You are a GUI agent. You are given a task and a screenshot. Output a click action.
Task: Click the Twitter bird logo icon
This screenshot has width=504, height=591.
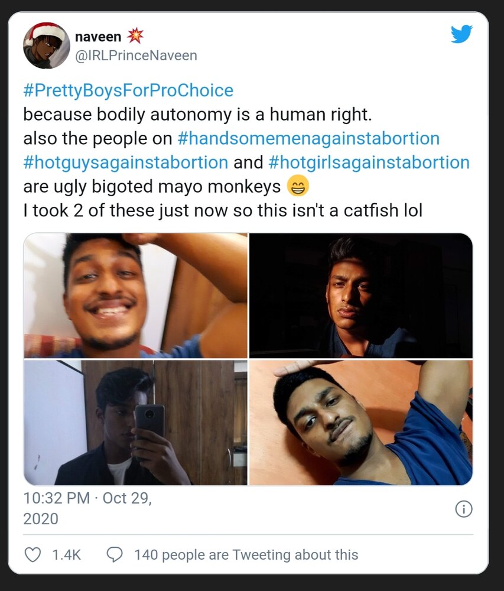461,34
